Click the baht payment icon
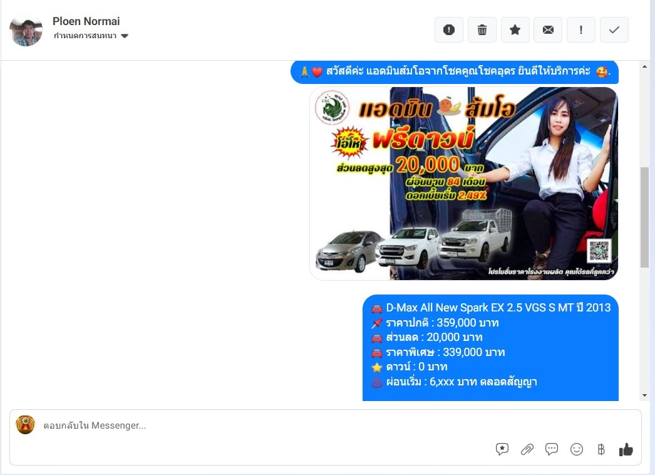 (601, 449)
